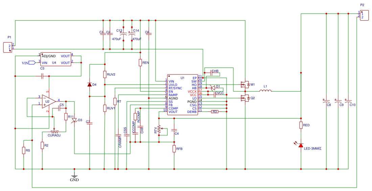The height and width of the screenshot is (191, 372).
Task: Select the D3 zener diode
Action: pyautogui.click(x=74, y=120)
